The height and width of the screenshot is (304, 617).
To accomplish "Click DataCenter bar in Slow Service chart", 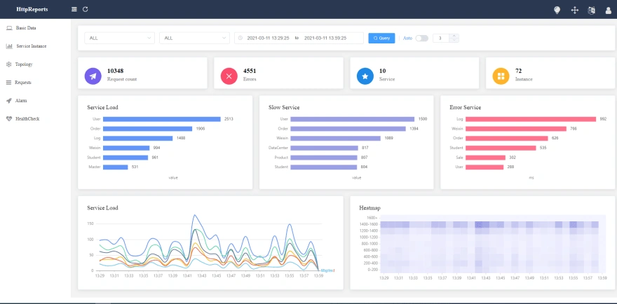I will 324,148.
